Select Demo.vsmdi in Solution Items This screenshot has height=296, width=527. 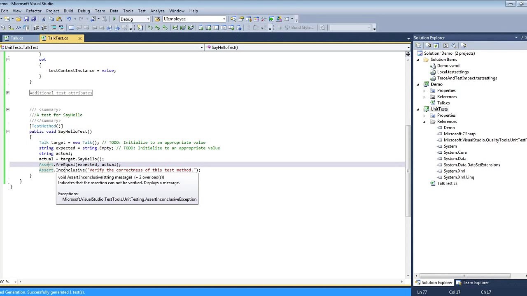[x=449, y=66]
